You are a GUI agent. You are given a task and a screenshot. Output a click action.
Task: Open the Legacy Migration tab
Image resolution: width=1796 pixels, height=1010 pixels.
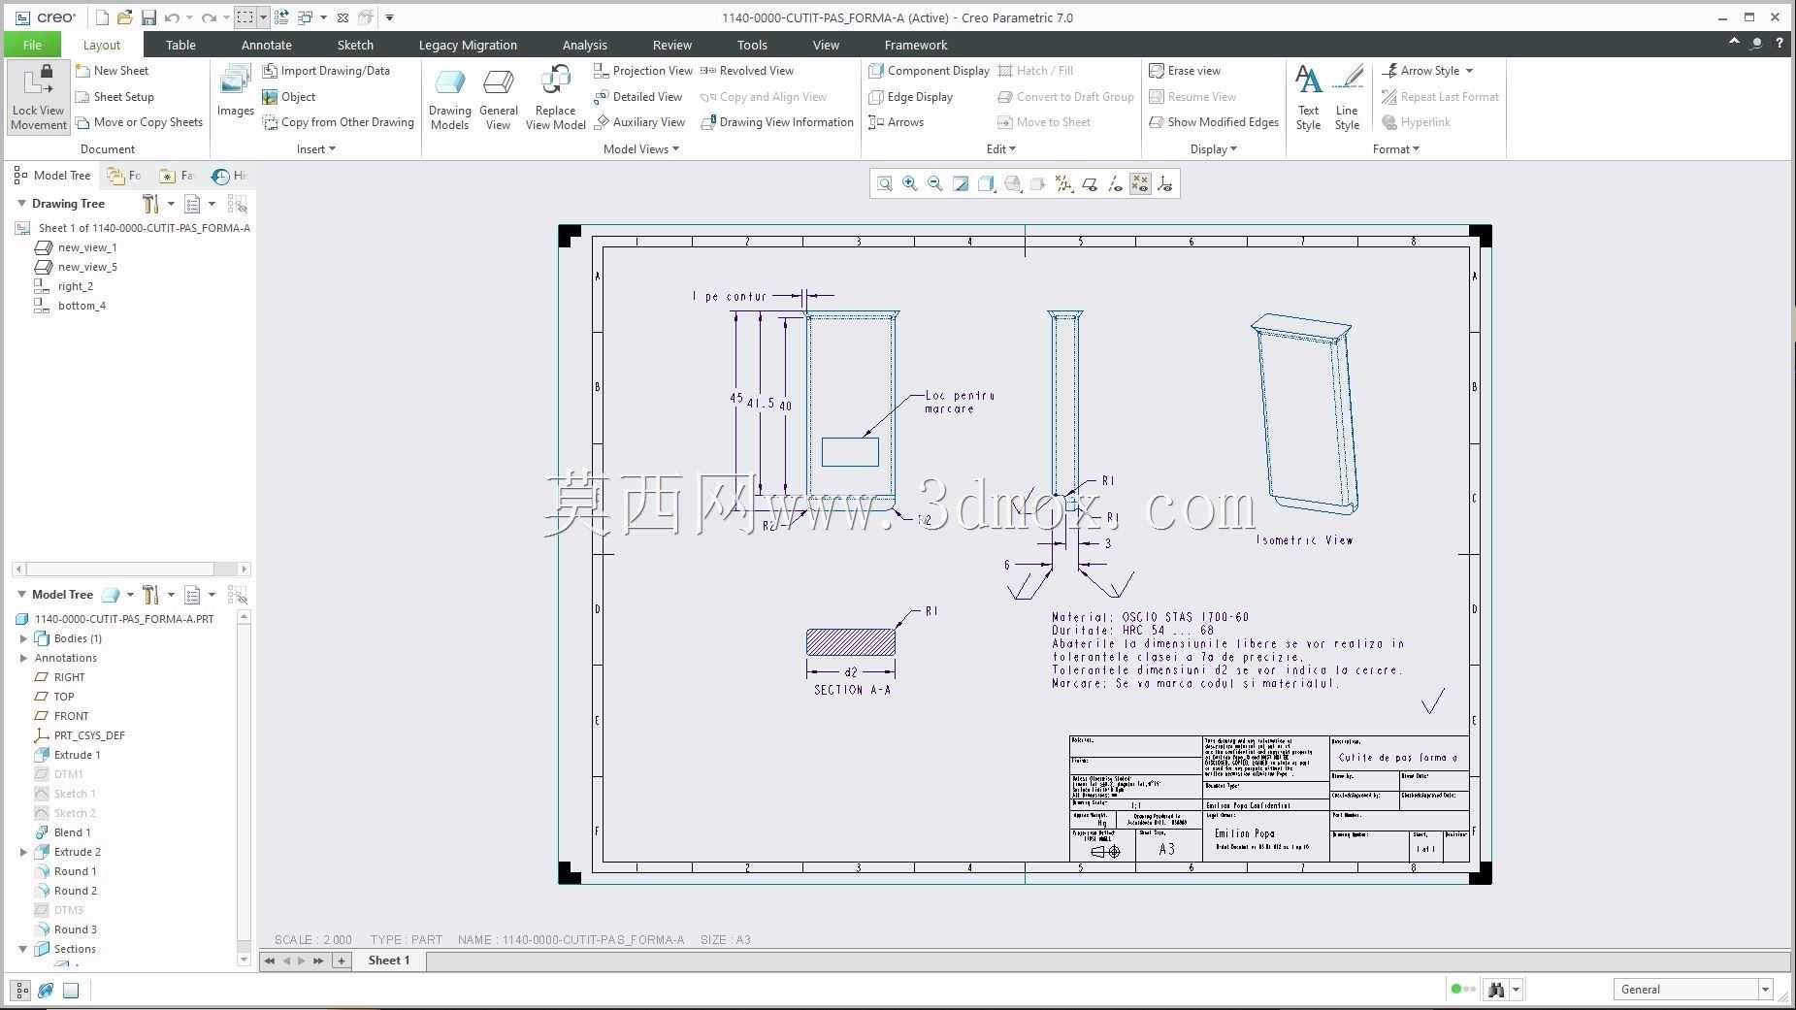pyautogui.click(x=468, y=45)
